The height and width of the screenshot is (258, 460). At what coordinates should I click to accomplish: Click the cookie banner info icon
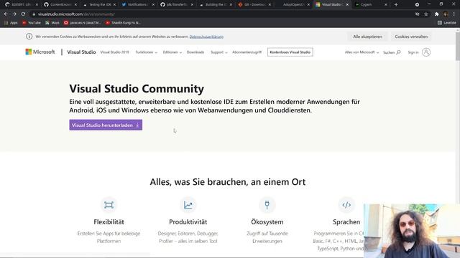pyautogui.click(x=29, y=37)
